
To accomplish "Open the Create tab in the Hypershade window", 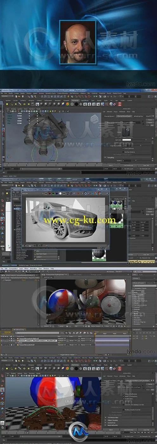I will [16, 199].
